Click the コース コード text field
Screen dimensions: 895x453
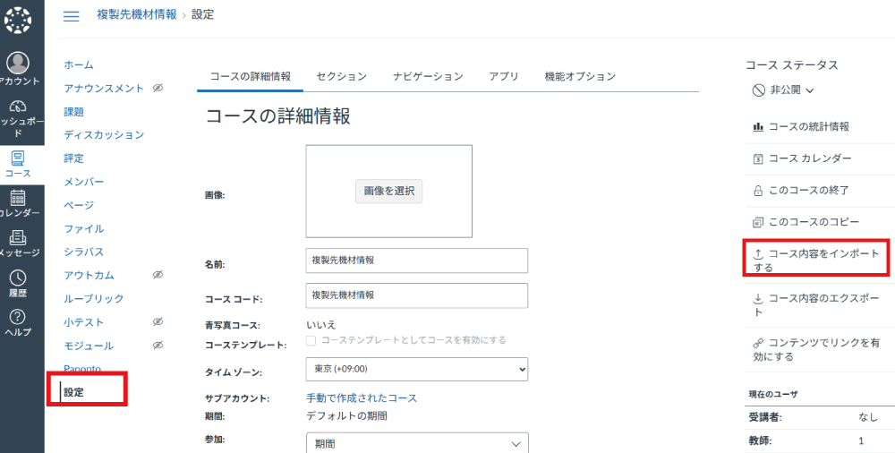[x=417, y=295]
